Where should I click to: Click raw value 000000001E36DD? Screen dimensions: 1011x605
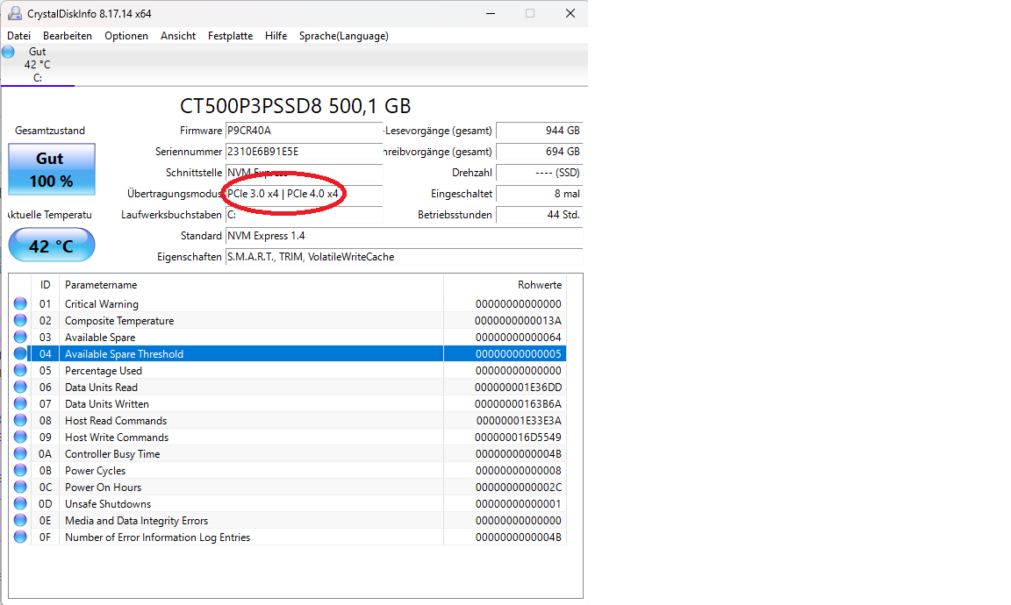(518, 388)
